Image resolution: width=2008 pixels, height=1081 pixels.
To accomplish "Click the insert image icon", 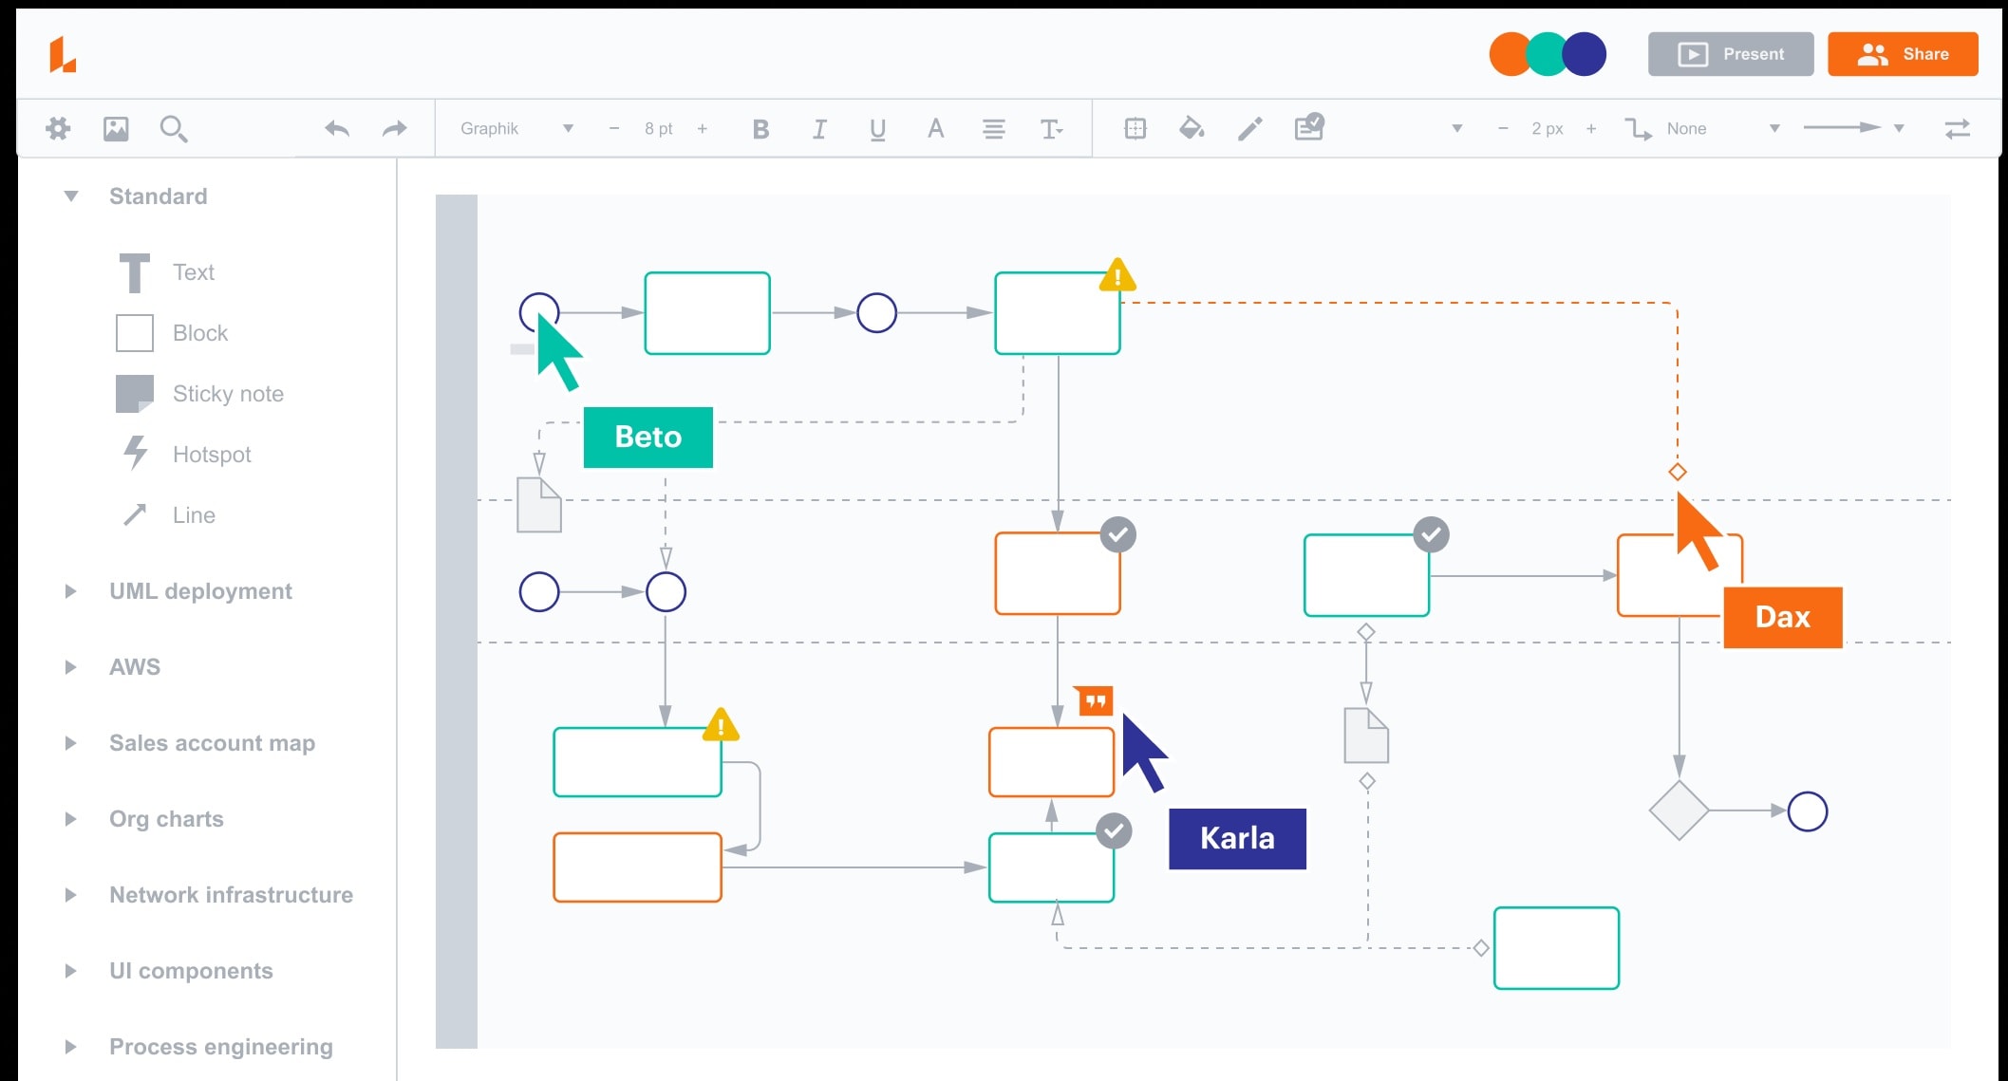I will coord(116,128).
